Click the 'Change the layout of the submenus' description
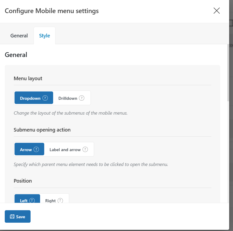Viewport: 233px width, 231px height. 71,113
